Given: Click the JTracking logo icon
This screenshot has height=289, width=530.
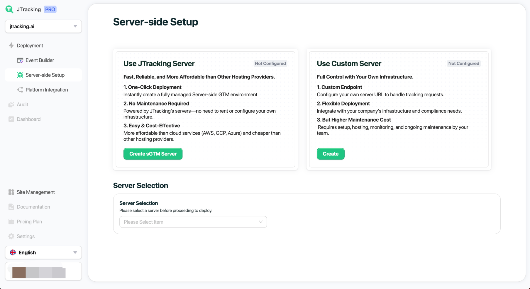Looking at the screenshot, I should [9, 9].
